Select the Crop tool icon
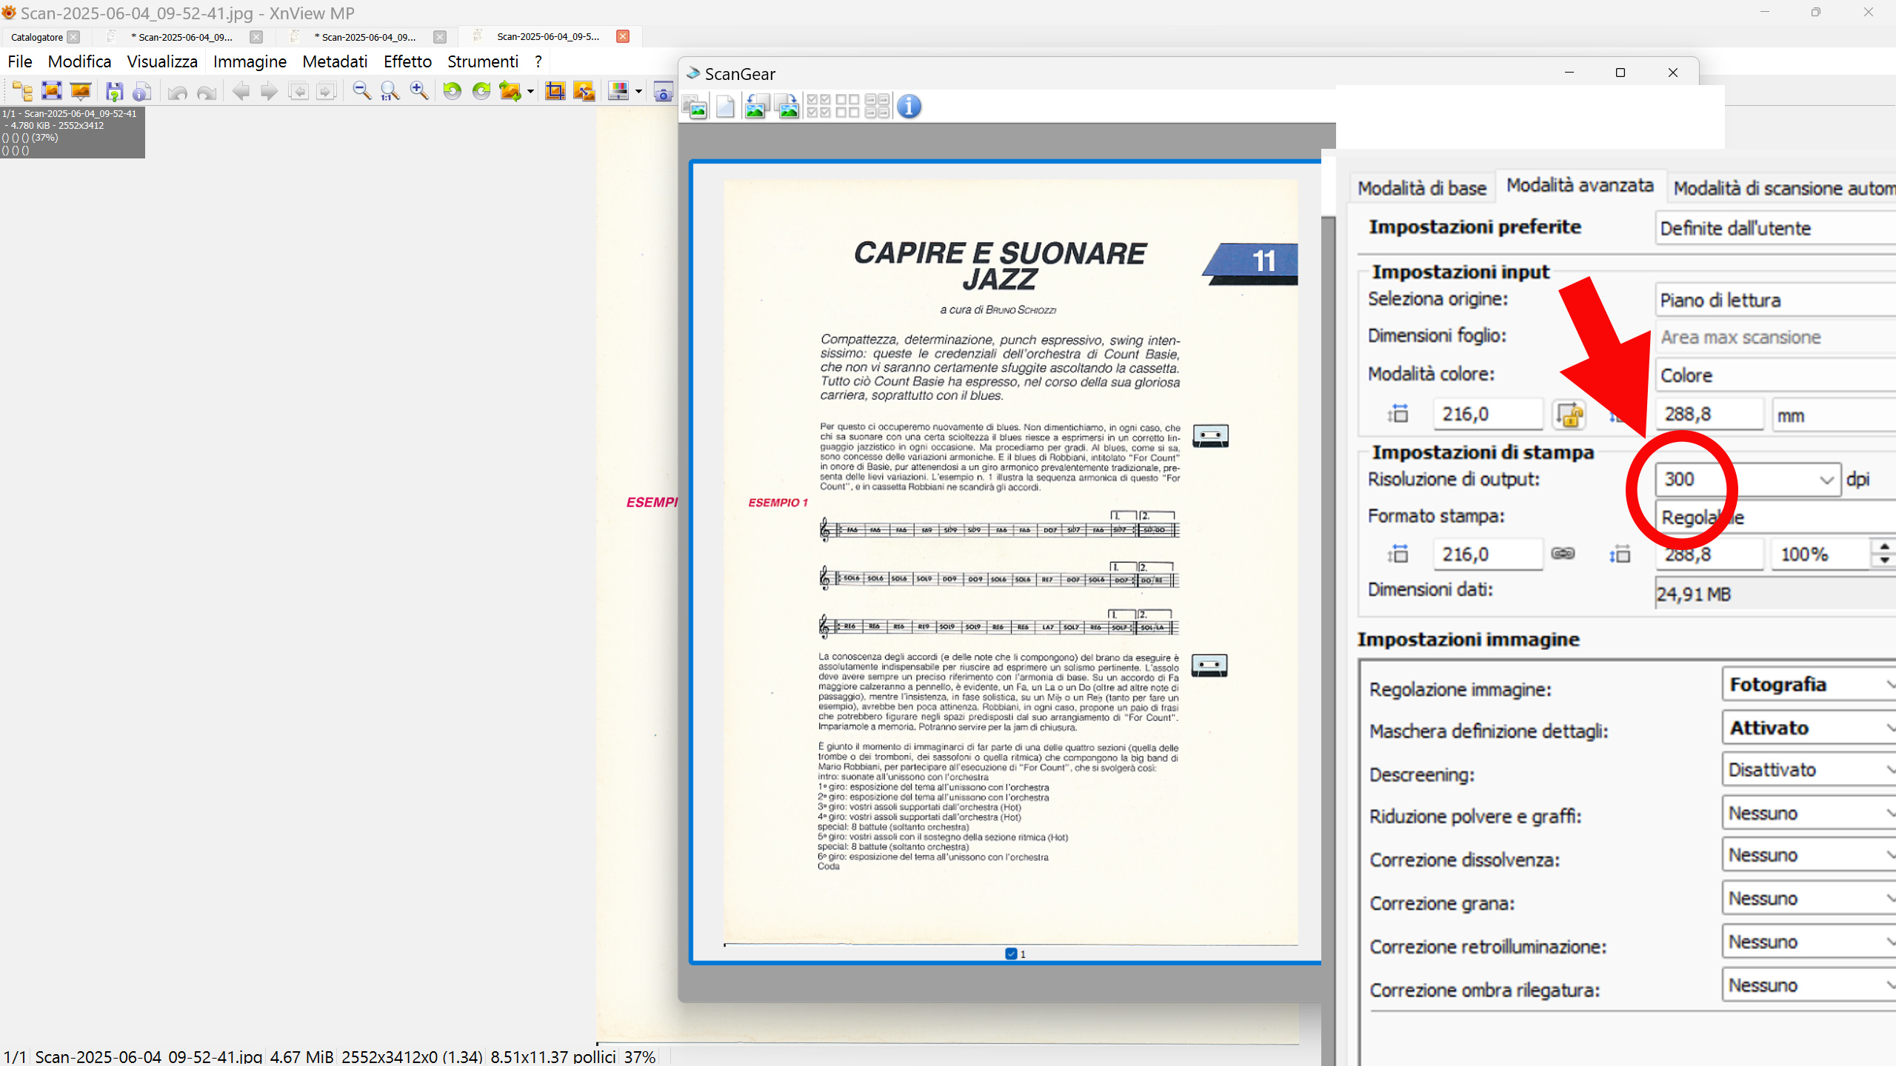 click(555, 91)
